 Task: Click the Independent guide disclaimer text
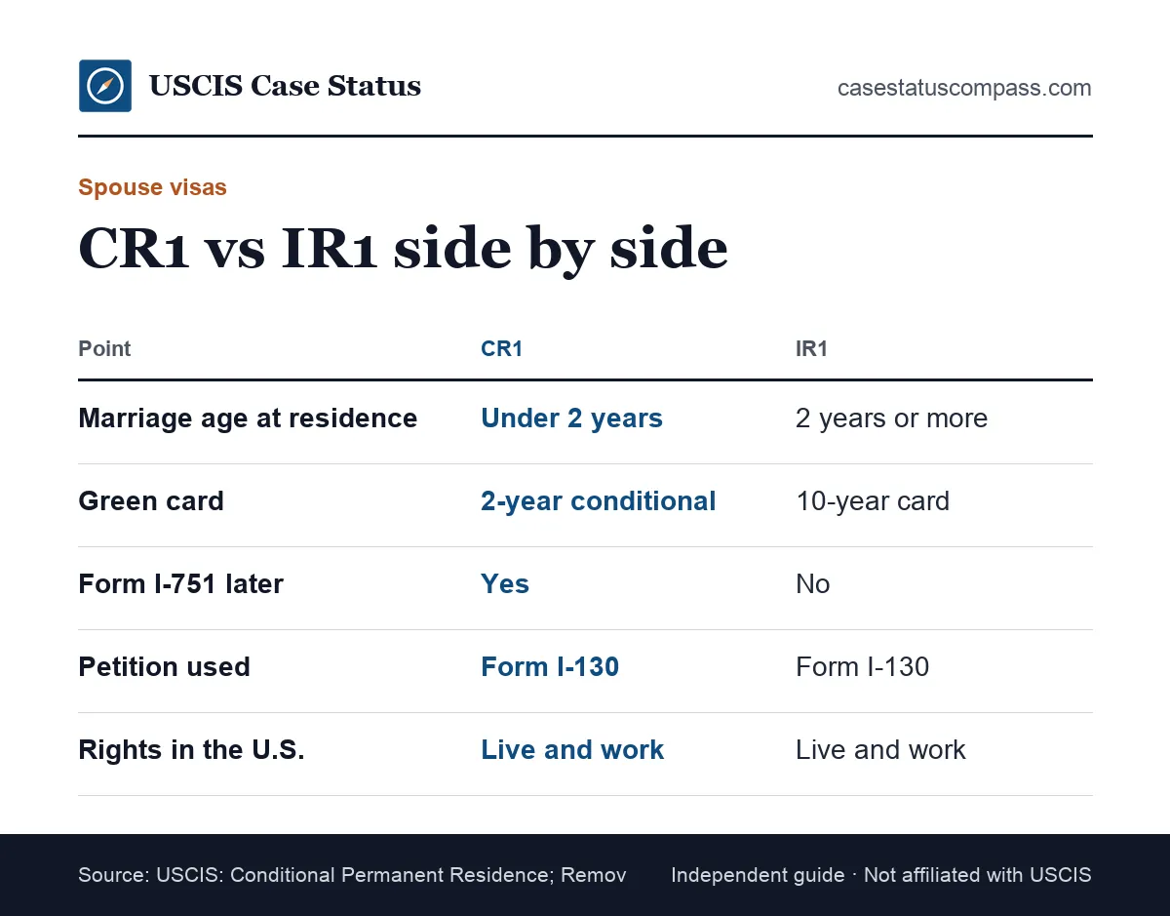[881, 875]
